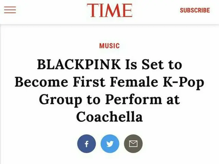Open the hamburger navigation menu
Viewport: 219px width, 164px height.
click(10, 10)
